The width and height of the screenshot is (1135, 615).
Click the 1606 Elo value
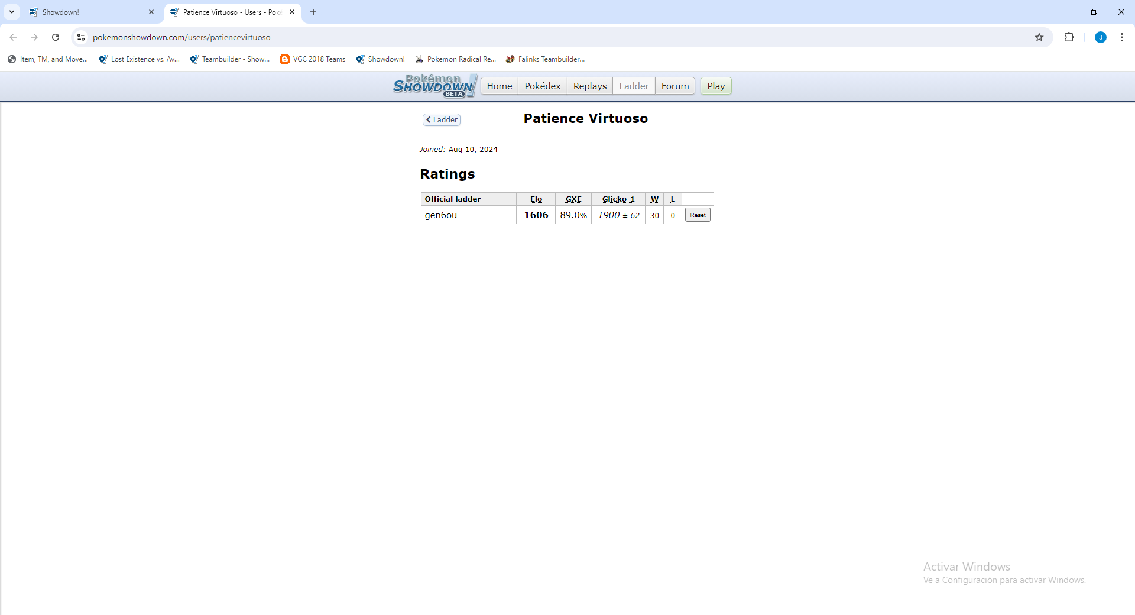536,215
